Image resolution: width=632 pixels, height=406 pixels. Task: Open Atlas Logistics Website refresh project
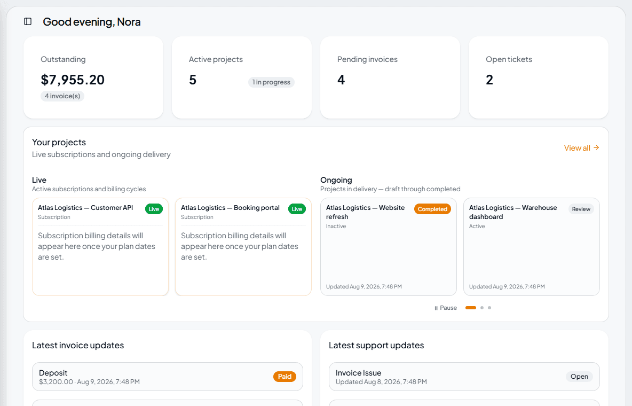(389, 247)
